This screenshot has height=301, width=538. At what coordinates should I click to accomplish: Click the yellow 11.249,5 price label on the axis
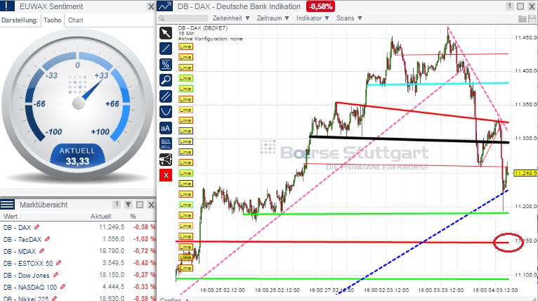(x=525, y=173)
